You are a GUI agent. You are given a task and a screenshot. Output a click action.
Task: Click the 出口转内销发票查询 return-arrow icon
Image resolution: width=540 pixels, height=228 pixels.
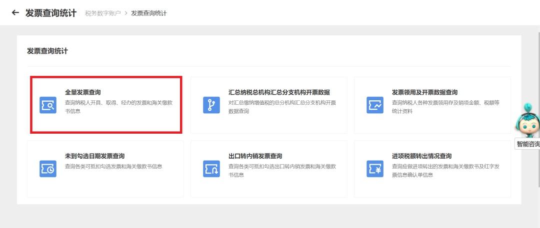pos(211,169)
